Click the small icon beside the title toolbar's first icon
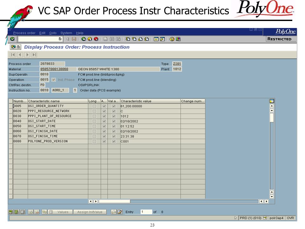The image size is (305, 229). [x=18, y=47]
